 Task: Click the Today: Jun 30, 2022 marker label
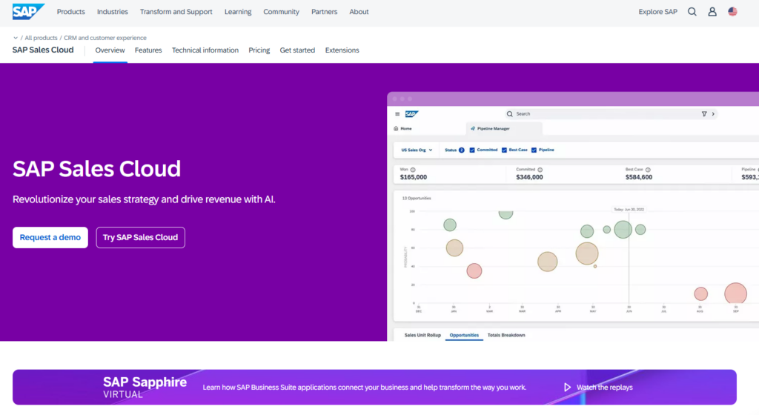point(629,210)
